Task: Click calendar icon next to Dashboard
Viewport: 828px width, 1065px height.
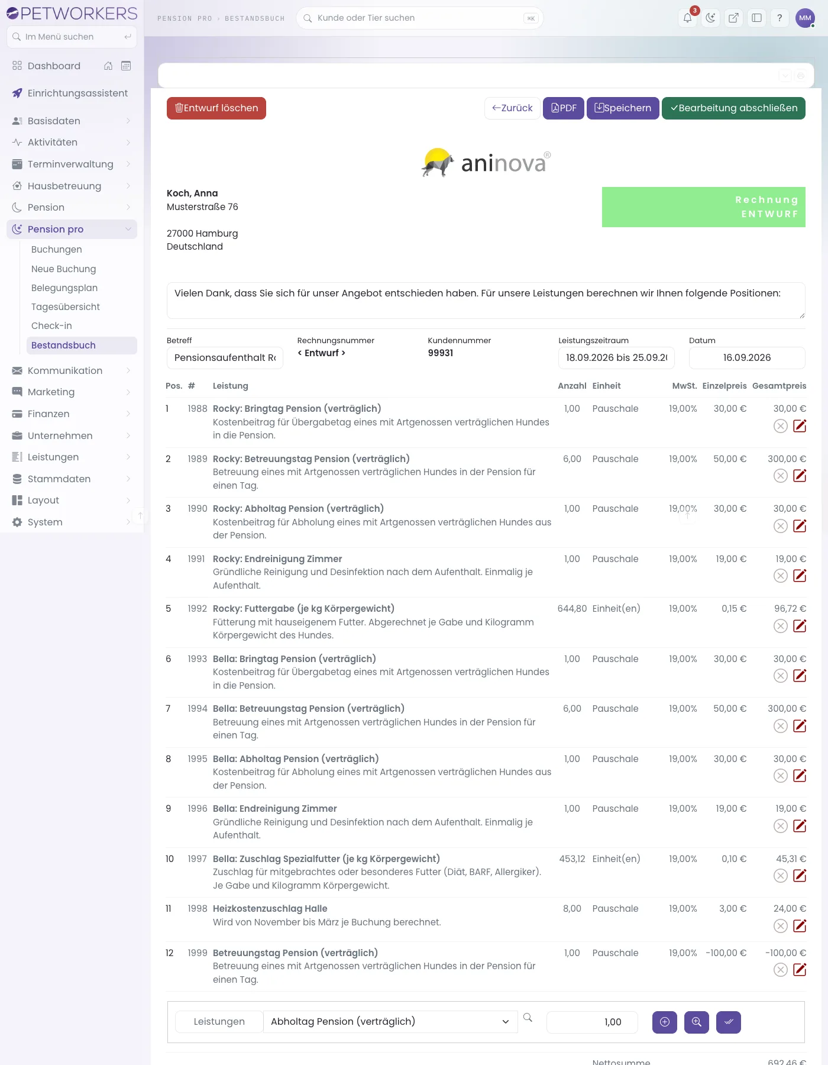Action: pyautogui.click(x=126, y=66)
